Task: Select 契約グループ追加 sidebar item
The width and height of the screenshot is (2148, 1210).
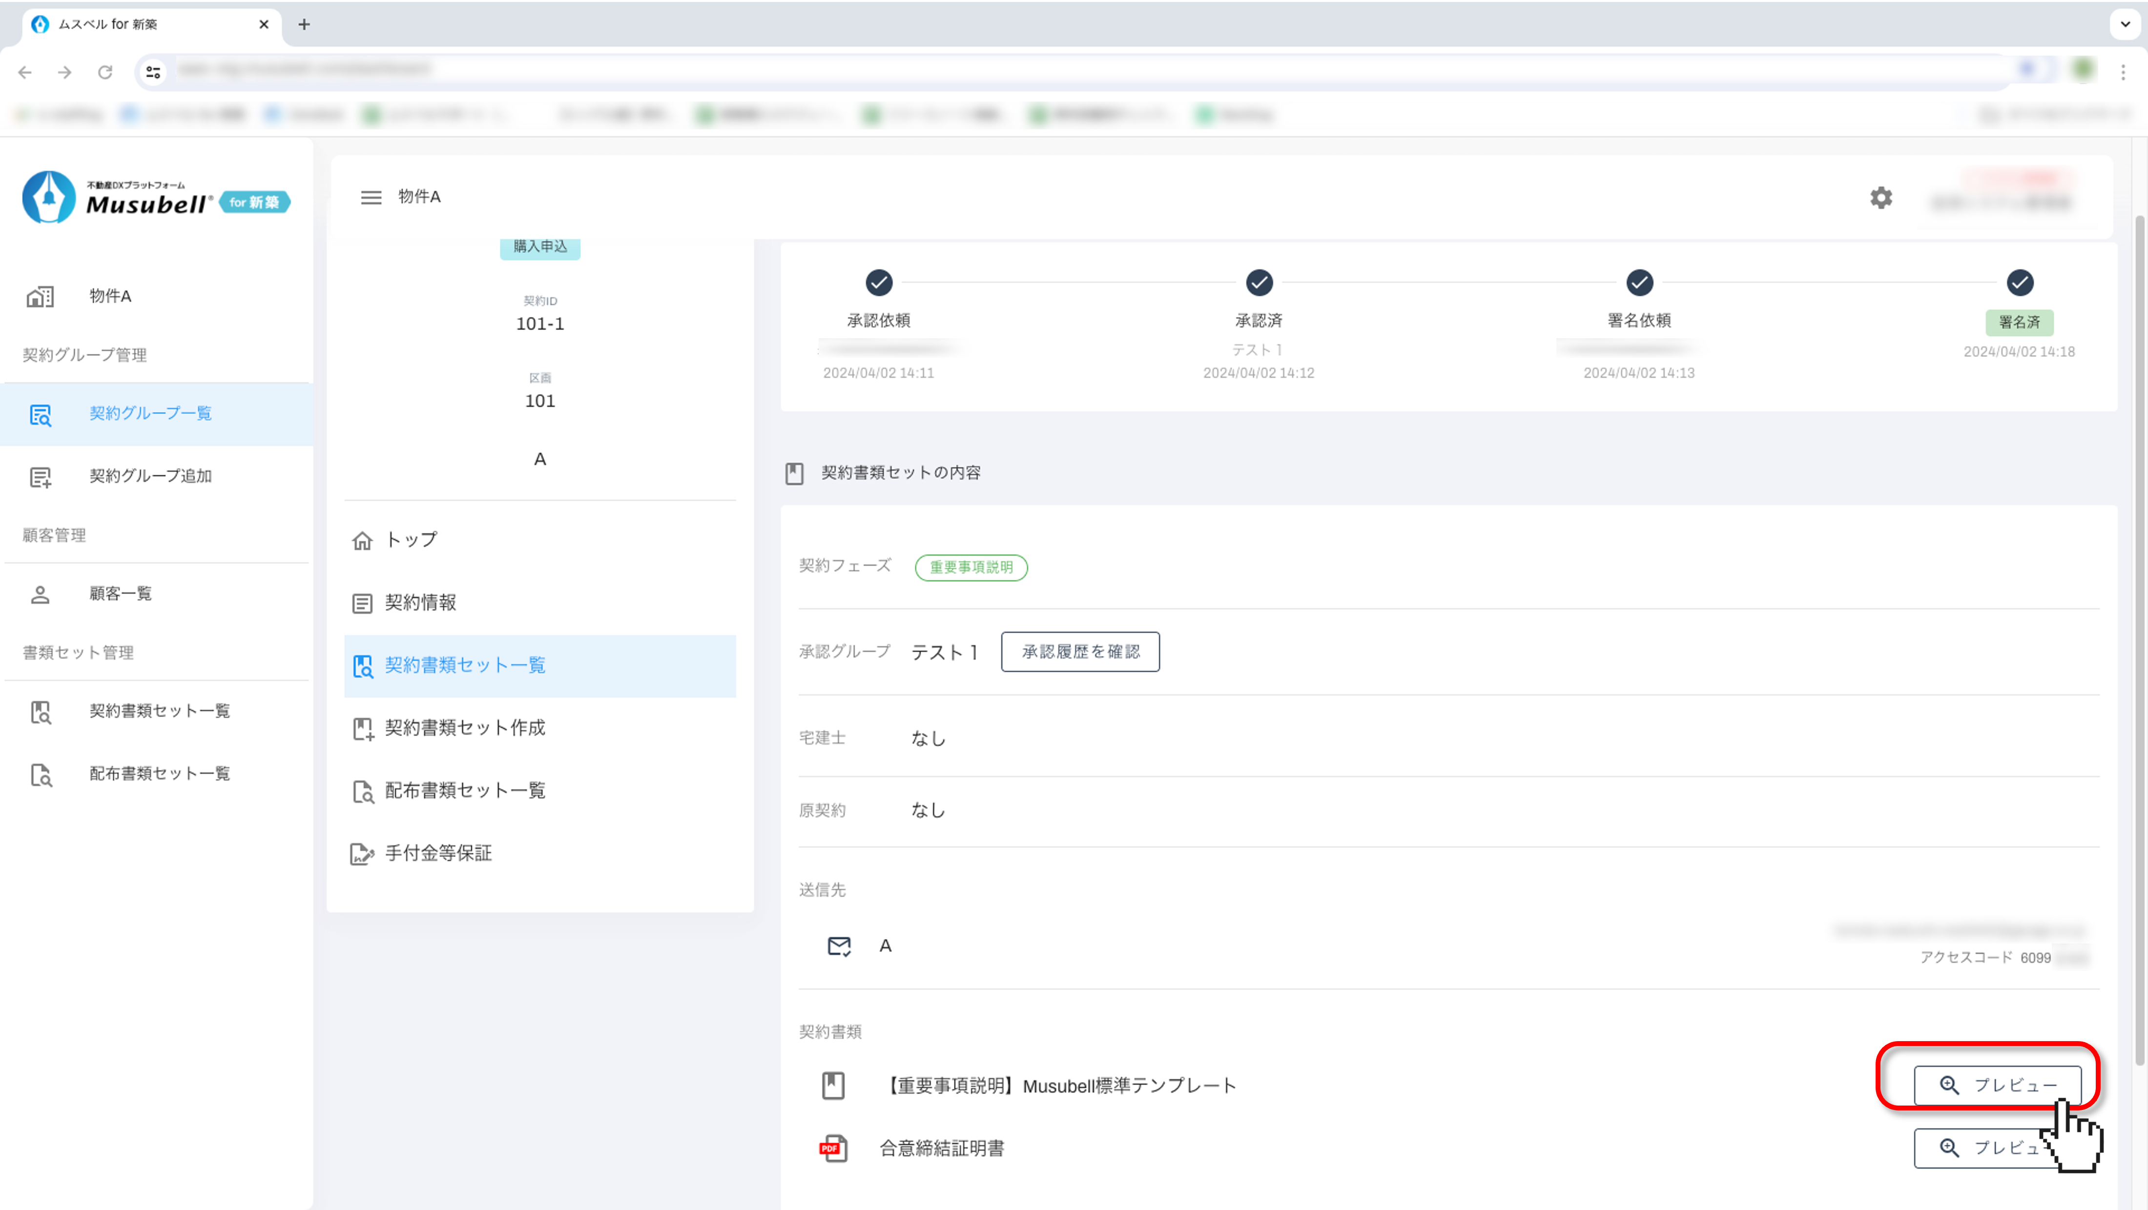Action: click(x=150, y=476)
